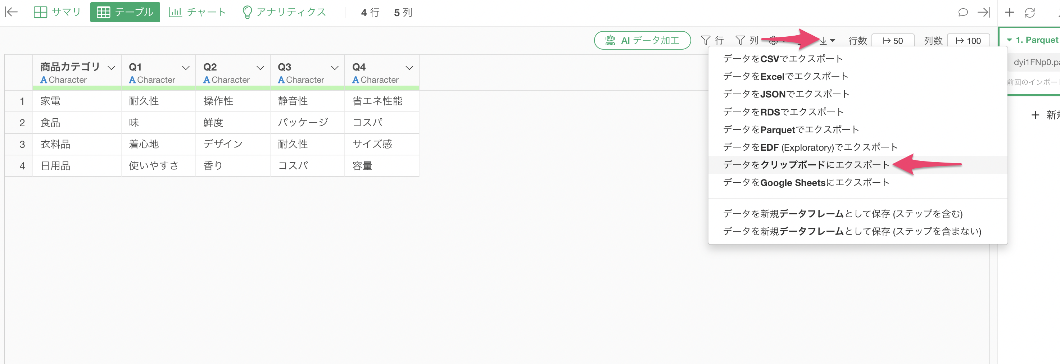
Task: Open the Q1 column header dropdown
Action: (x=186, y=68)
